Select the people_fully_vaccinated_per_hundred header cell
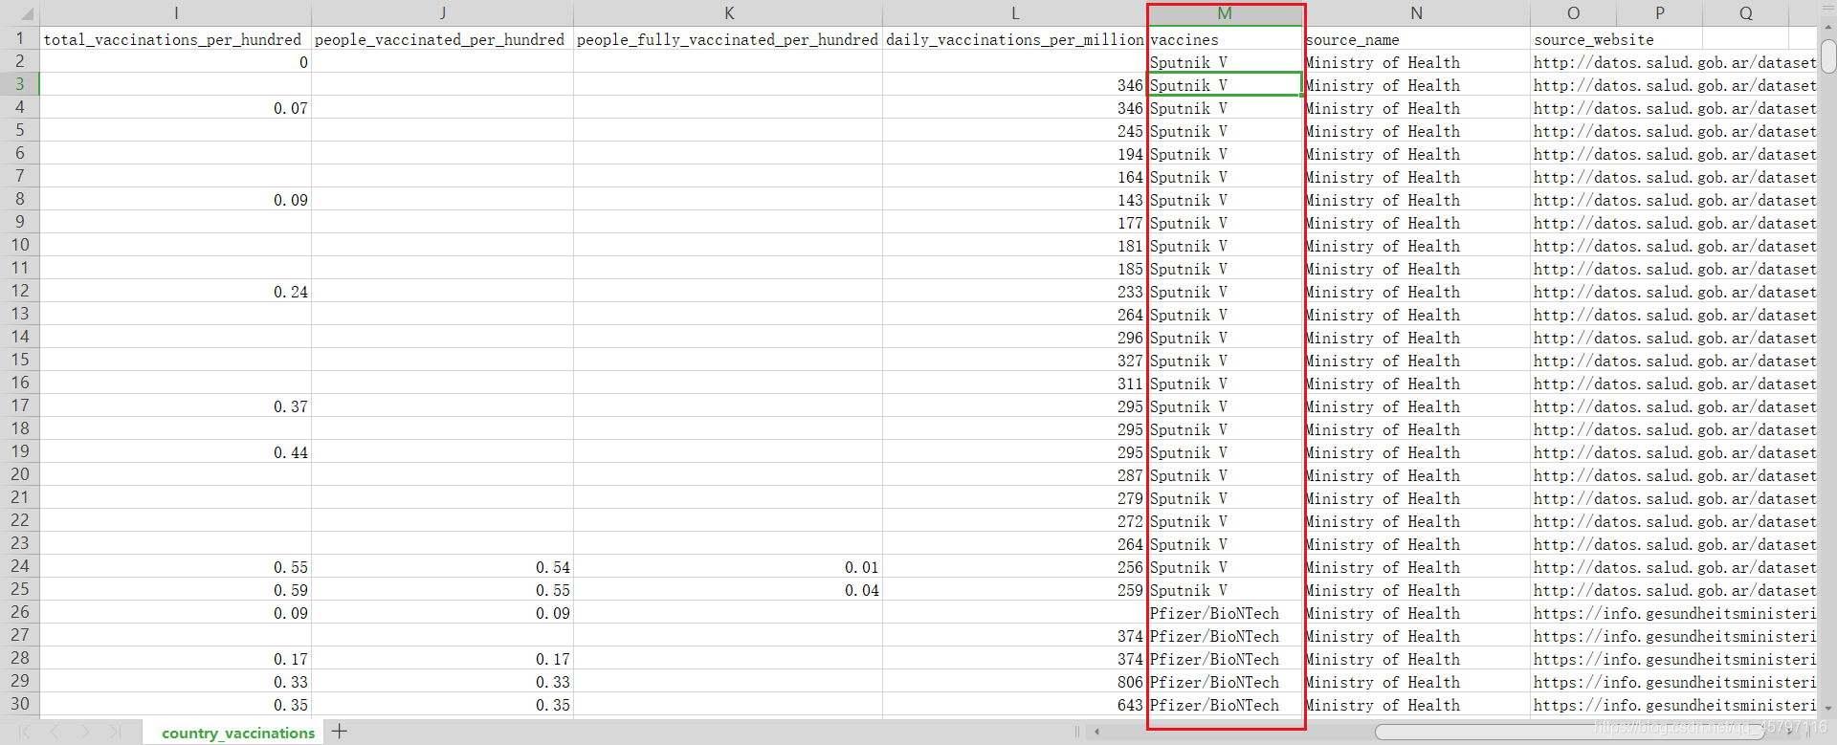1837x745 pixels. click(728, 38)
